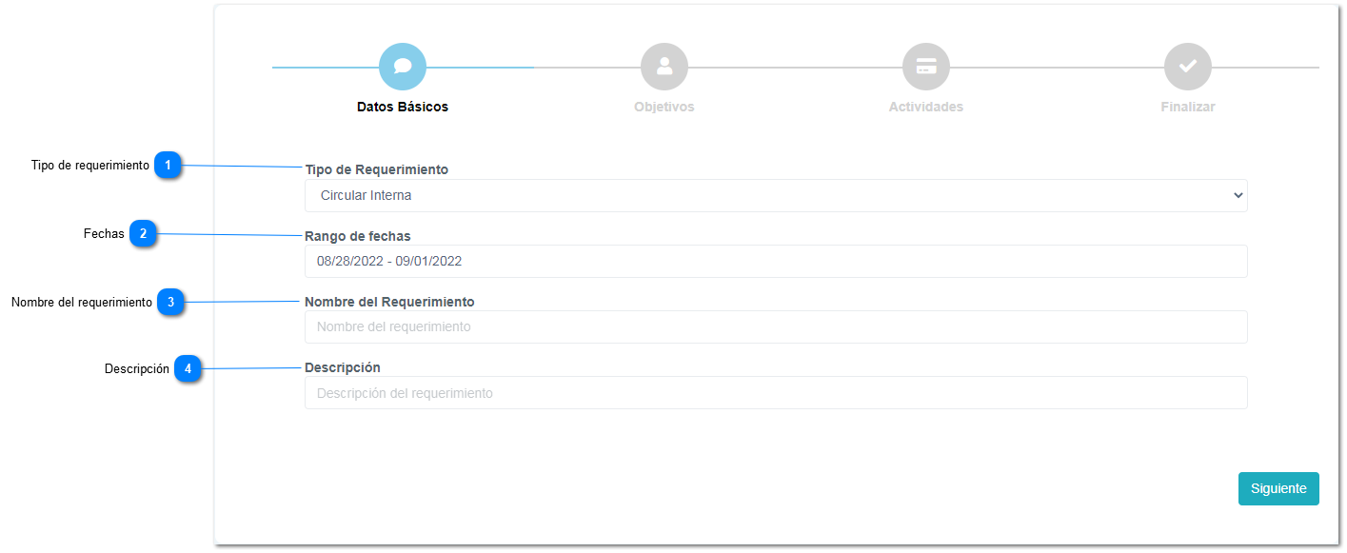Select the Objetivos step label

[x=664, y=107]
